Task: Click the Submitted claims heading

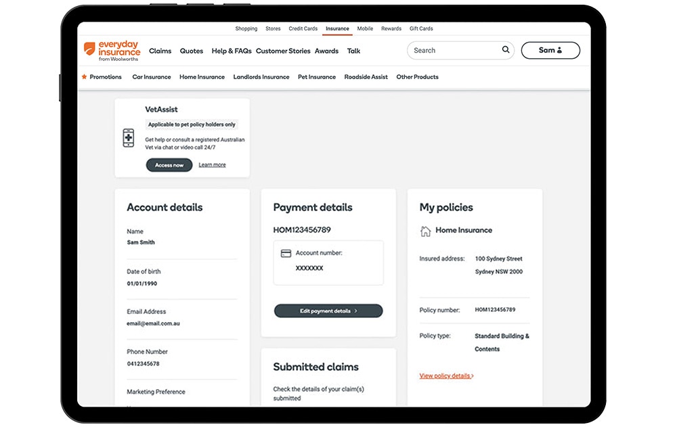Action: 315,367
